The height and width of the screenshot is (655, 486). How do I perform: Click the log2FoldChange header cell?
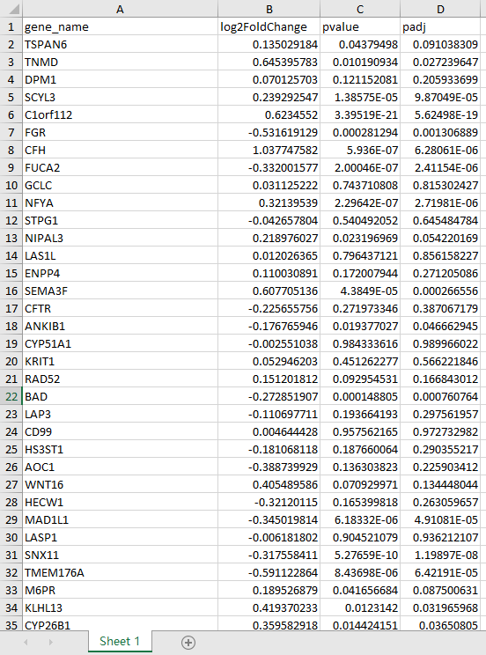(269, 26)
